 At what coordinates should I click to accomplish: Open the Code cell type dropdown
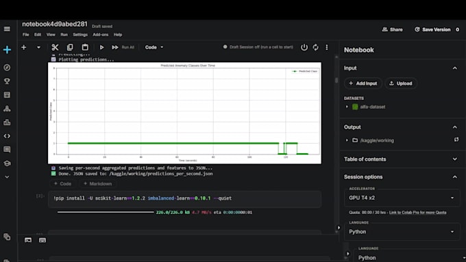(154, 47)
